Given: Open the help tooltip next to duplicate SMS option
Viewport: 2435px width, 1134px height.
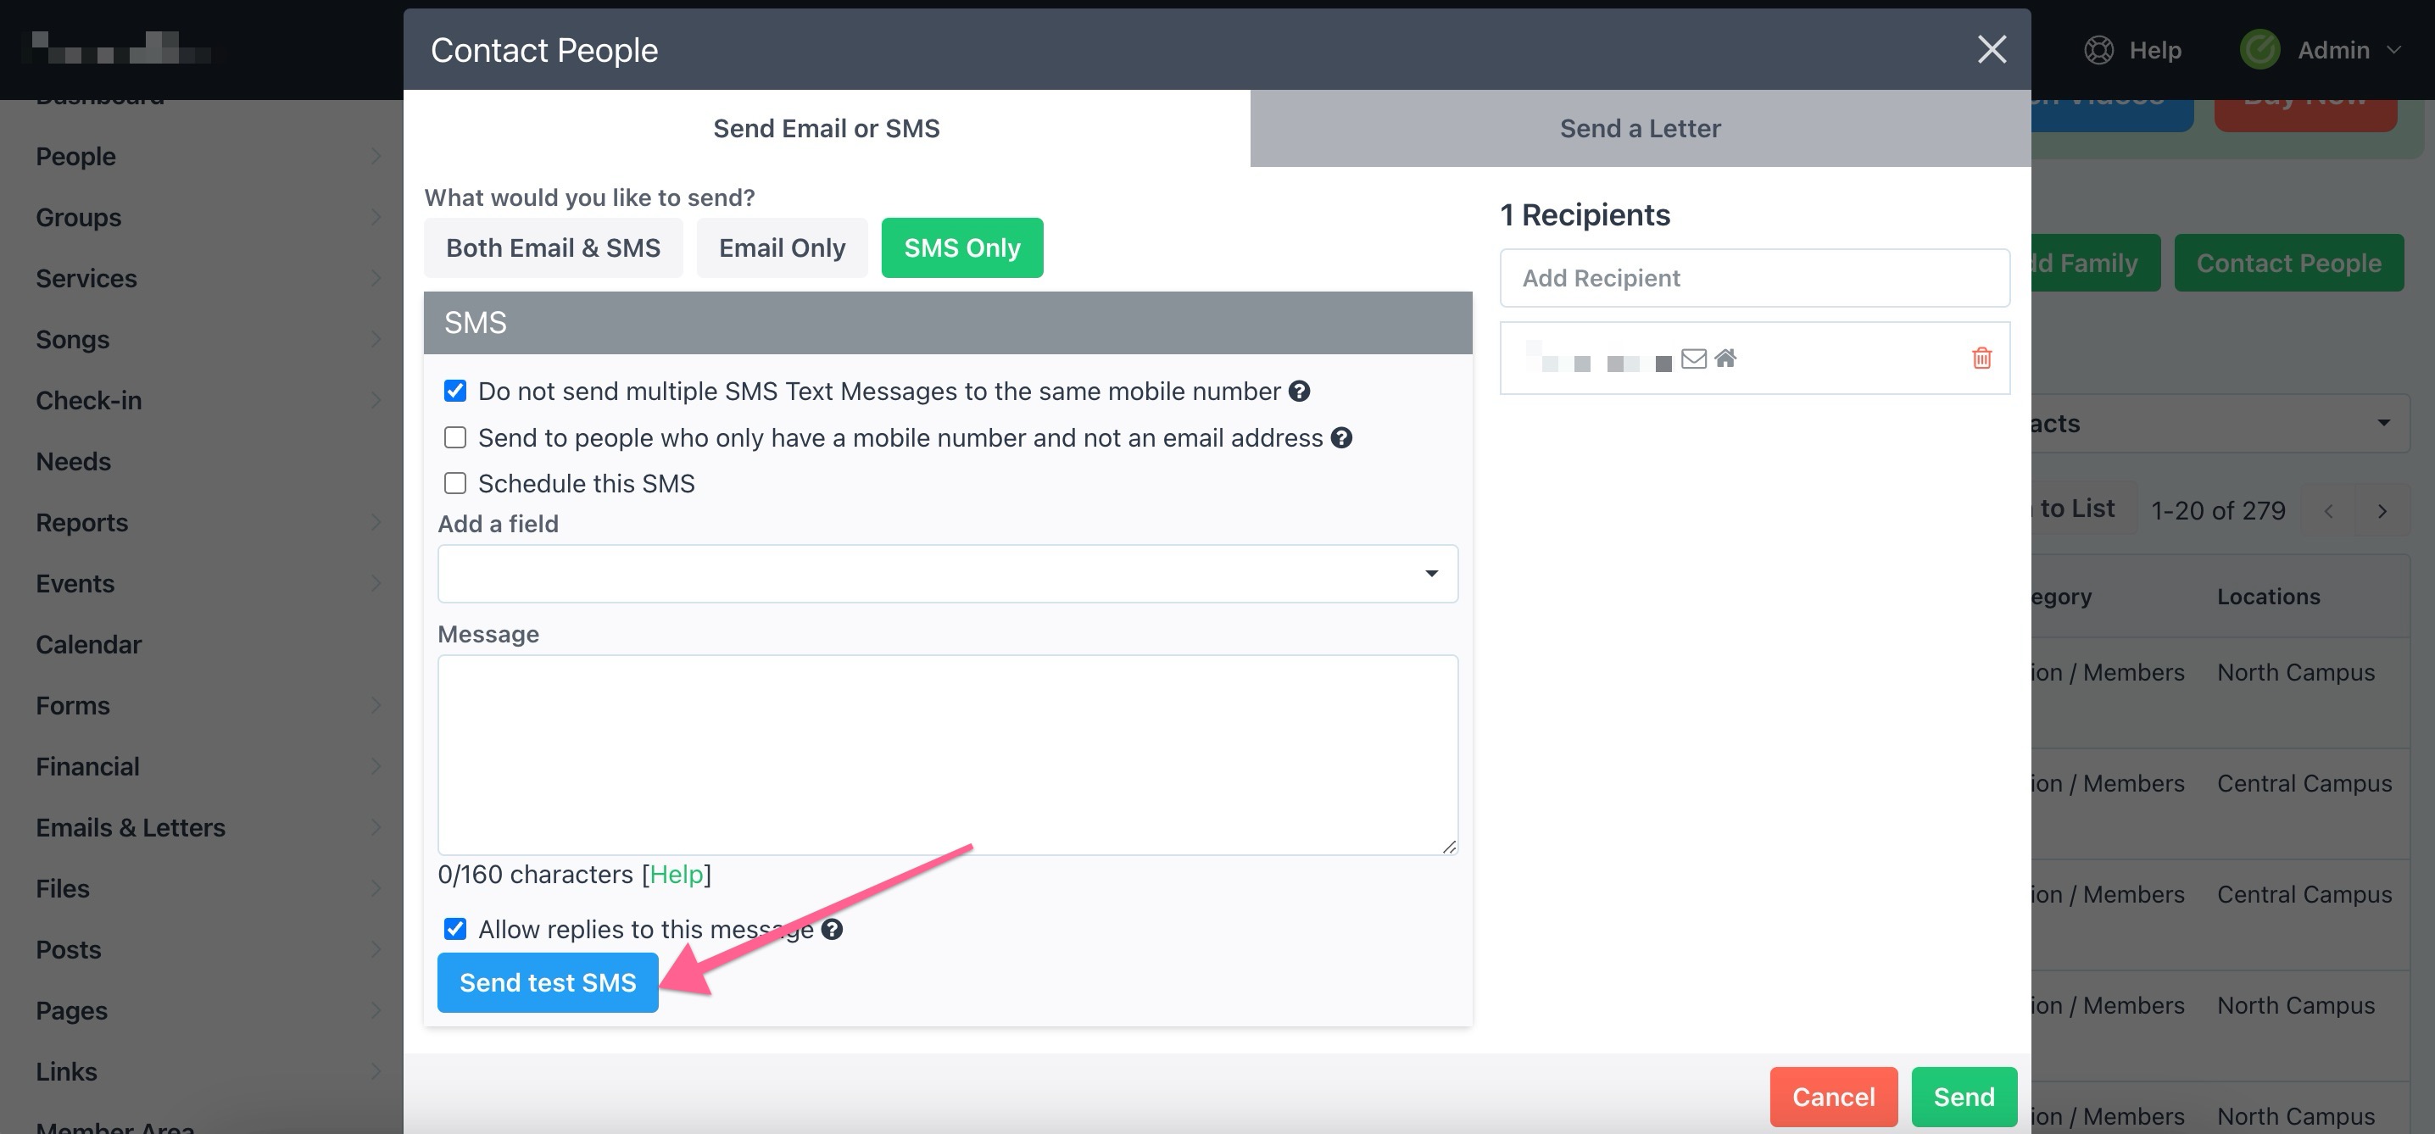Looking at the screenshot, I should pos(1299,390).
